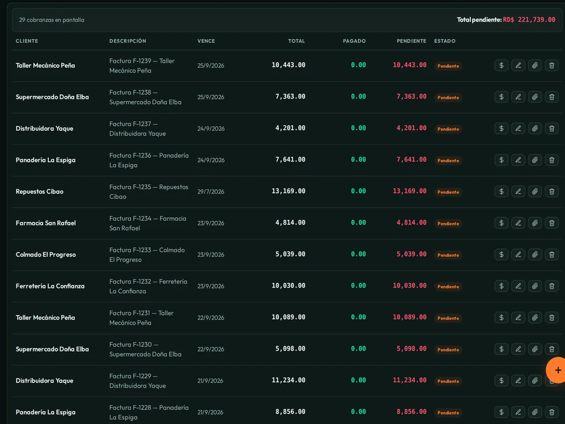
Task: Edit Factura F-1229 Distribuidora Yaque
Action: [x=518, y=380]
